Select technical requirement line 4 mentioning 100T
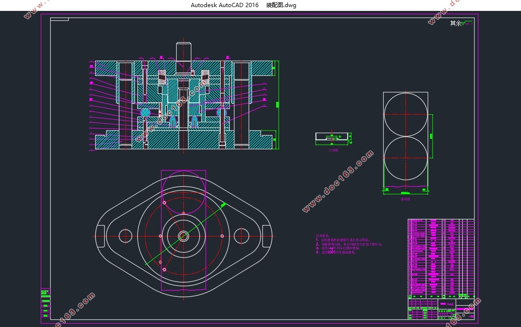Screen dimensions: 521x327 pos(336,253)
